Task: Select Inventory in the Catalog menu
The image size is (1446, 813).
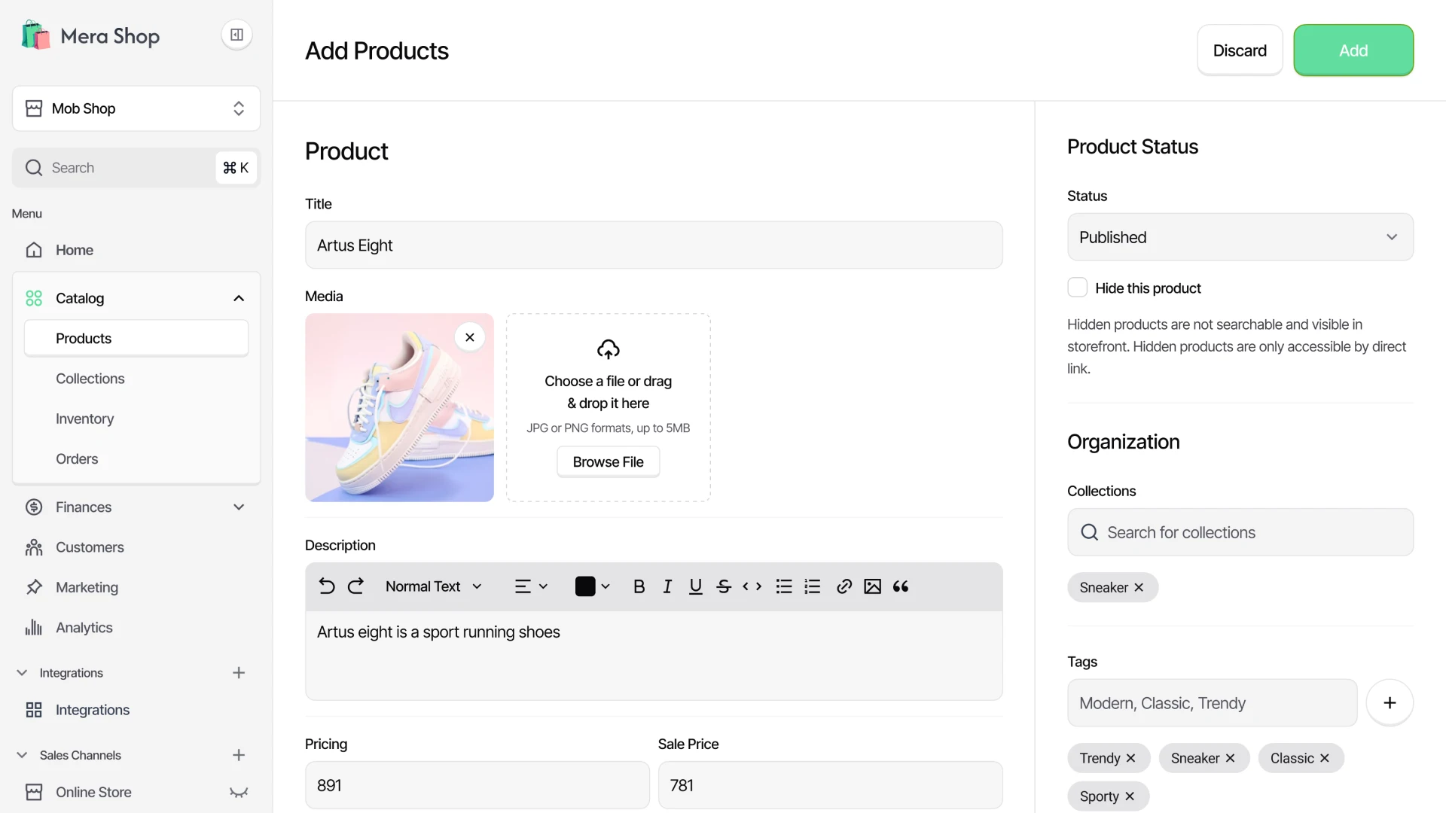Action: pos(84,419)
